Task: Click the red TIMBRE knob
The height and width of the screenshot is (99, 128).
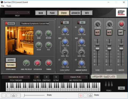Action: [49, 63]
